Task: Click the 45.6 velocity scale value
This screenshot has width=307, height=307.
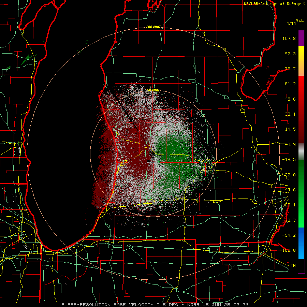Action: 290,99
